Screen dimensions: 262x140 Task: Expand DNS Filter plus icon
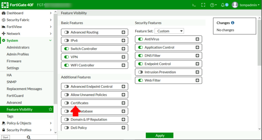(x=197, y=56)
